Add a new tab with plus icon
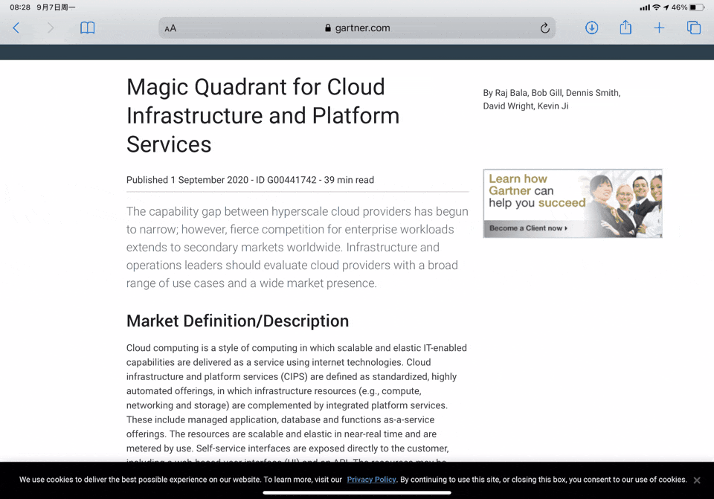This screenshot has height=499, width=714. pos(659,28)
